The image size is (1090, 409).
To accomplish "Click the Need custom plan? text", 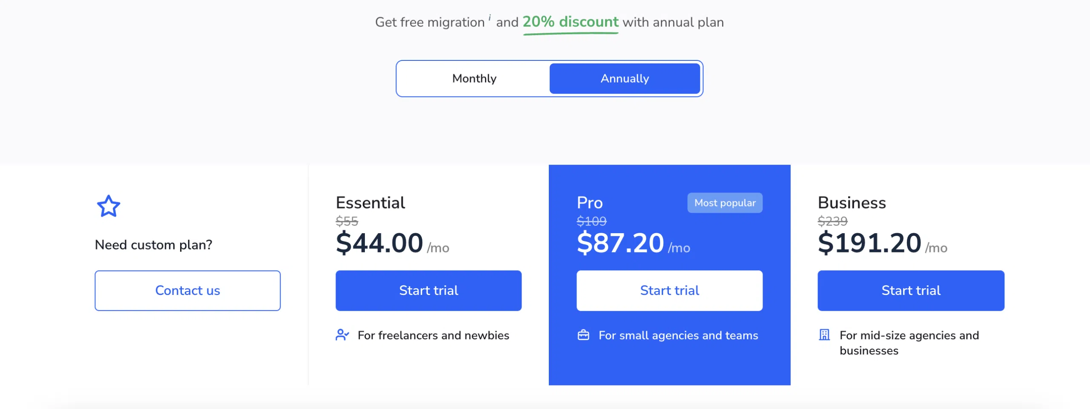I will [153, 245].
